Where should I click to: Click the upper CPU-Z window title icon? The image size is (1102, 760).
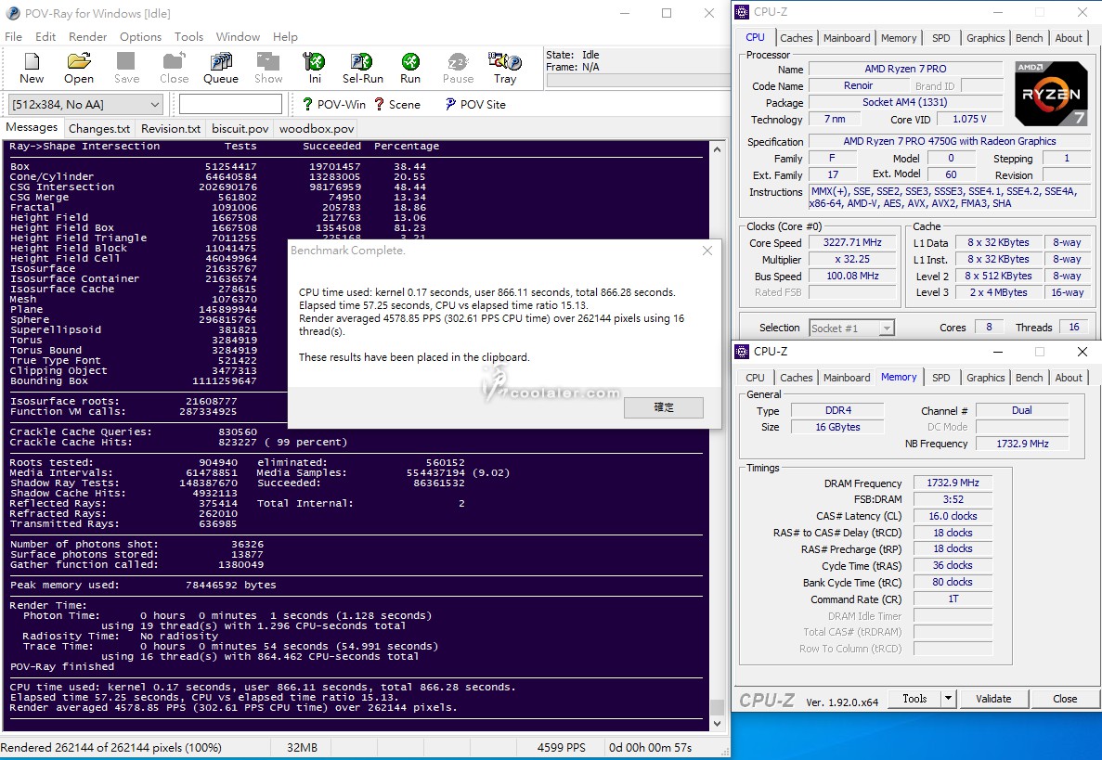click(742, 12)
